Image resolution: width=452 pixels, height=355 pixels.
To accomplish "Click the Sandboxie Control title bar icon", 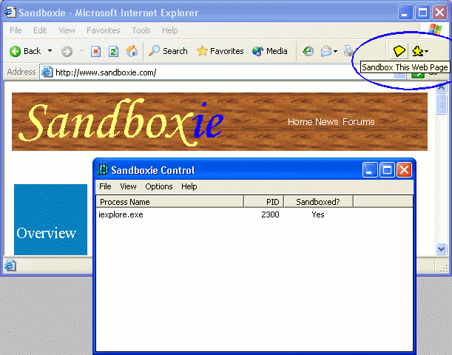I will [x=103, y=169].
